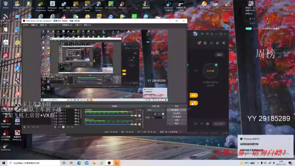
Task: Move source down with the Sources down arrow
Action: coord(72,127)
